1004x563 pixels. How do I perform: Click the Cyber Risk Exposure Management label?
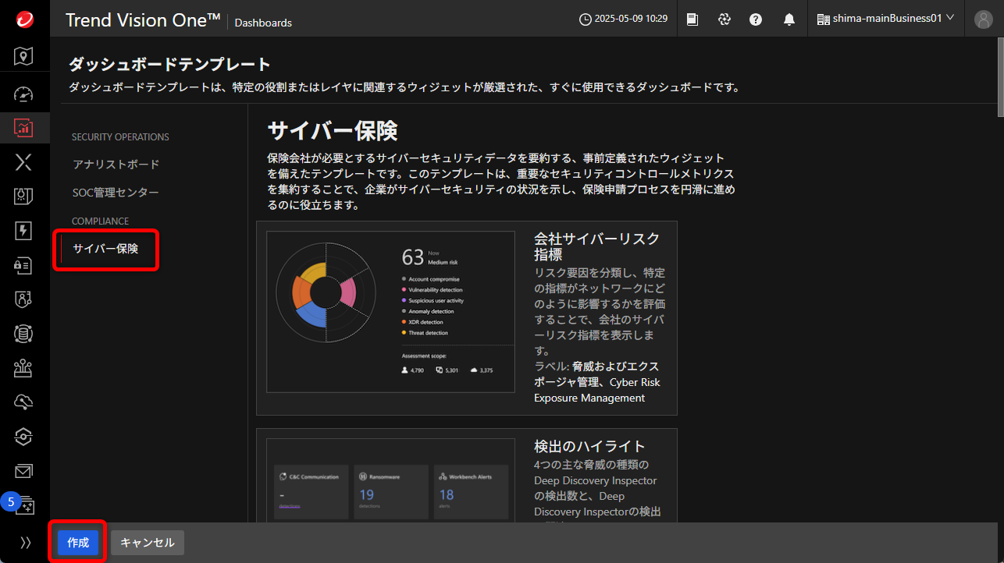click(x=597, y=390)
